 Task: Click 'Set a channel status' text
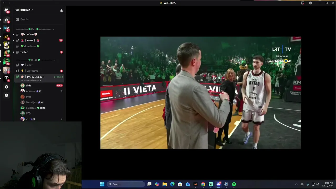[29, 80]
